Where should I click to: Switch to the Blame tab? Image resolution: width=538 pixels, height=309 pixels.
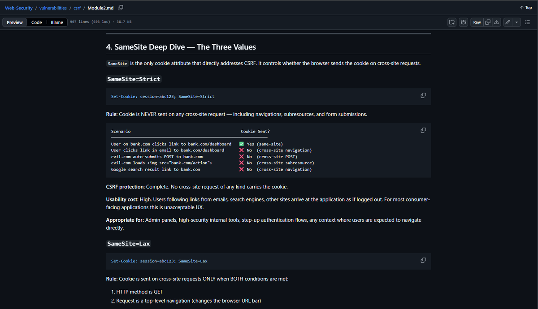click(57, 22)
